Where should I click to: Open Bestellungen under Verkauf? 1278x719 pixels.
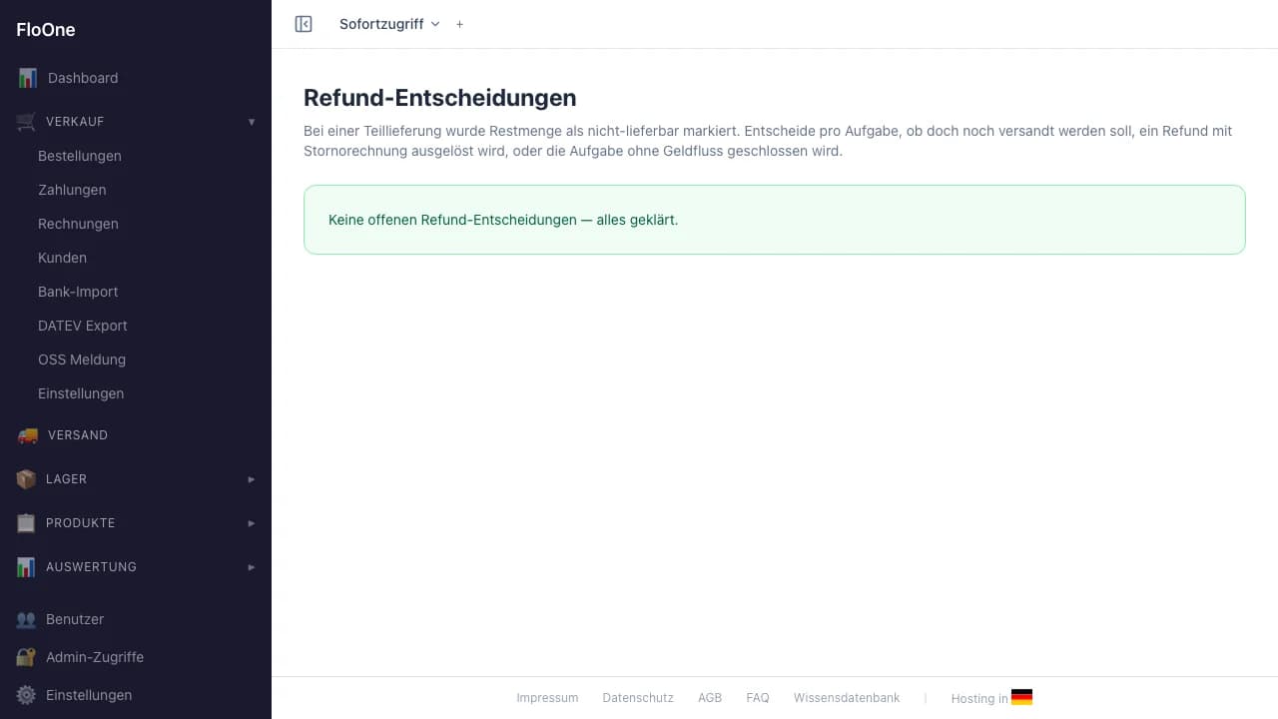pos(80,156)
